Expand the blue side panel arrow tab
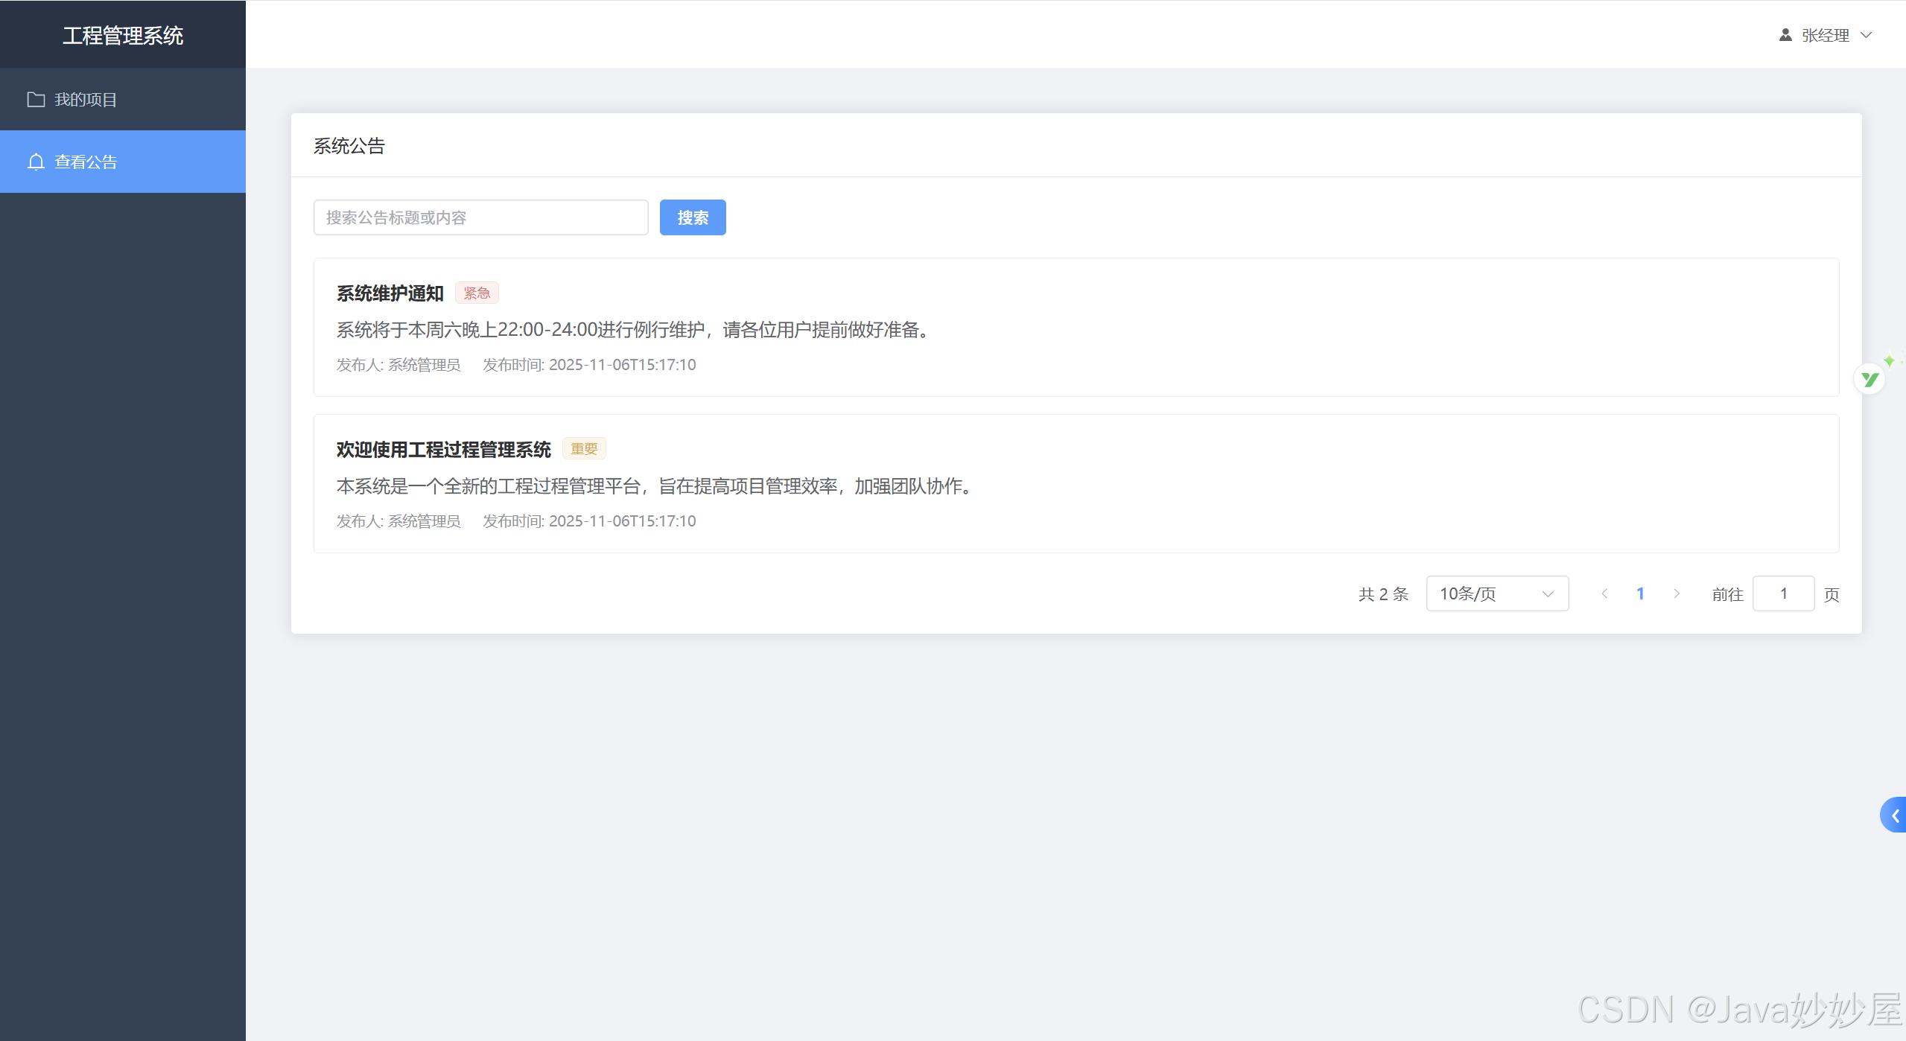The width and height of the screenshot is (1906, 1041). [1893, 815]
